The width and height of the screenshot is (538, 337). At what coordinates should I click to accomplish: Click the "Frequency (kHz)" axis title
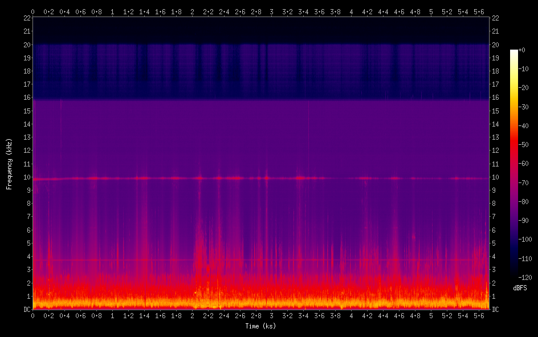[9, 164]
